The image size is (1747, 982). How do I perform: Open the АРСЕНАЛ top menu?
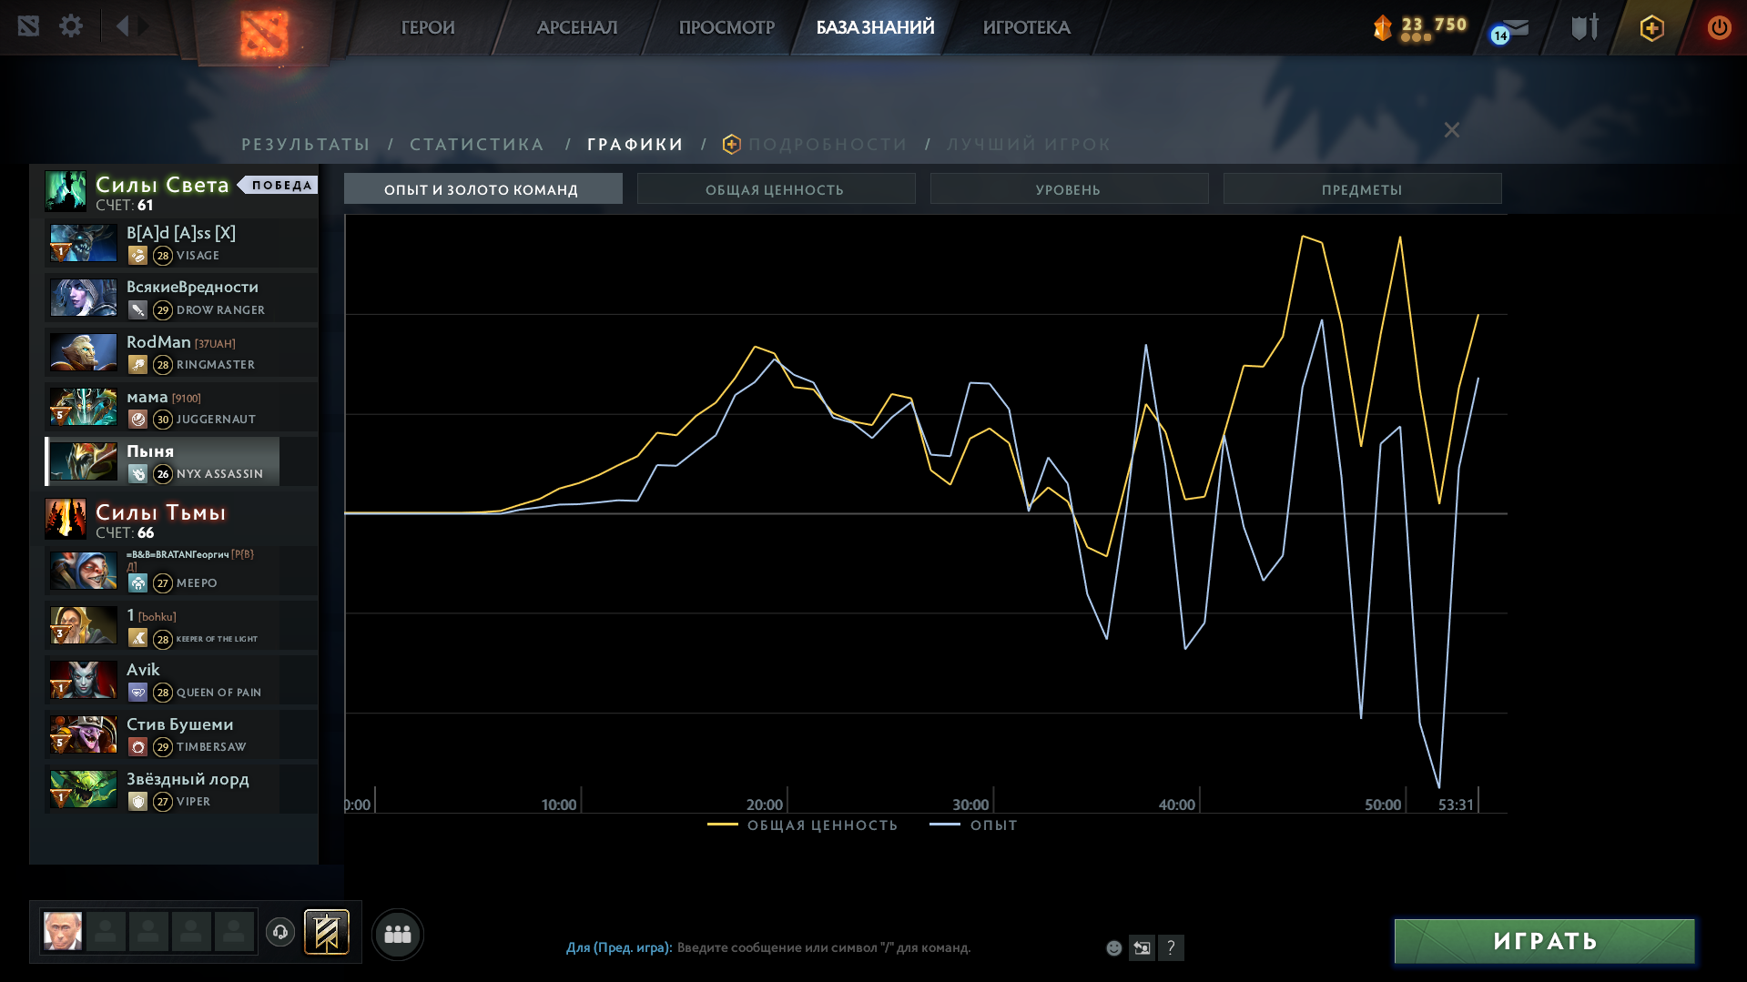tap(577, 27)
